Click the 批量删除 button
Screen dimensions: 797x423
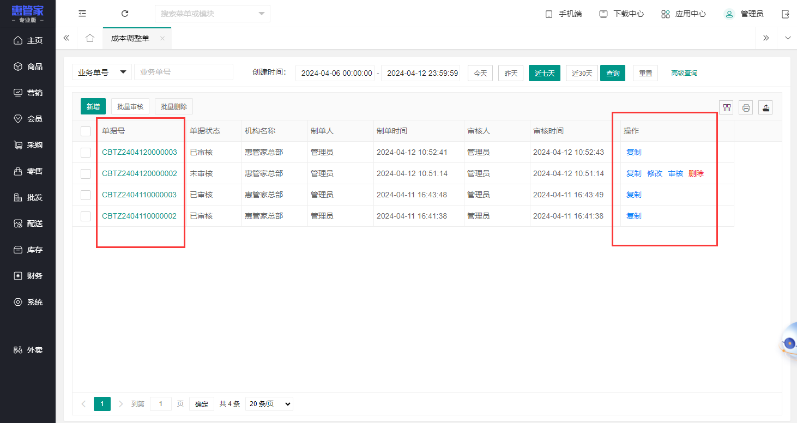pos(174,106)
